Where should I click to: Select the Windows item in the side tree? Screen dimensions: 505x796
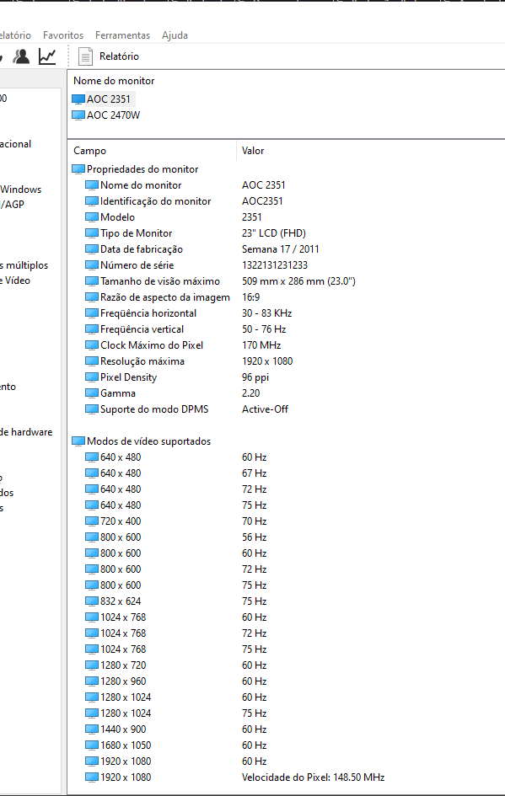[x=21, y=190]
